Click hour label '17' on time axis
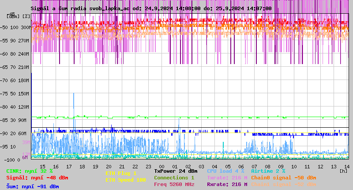Viewport: 353px width, 190px height. click(x=69, y=167)
